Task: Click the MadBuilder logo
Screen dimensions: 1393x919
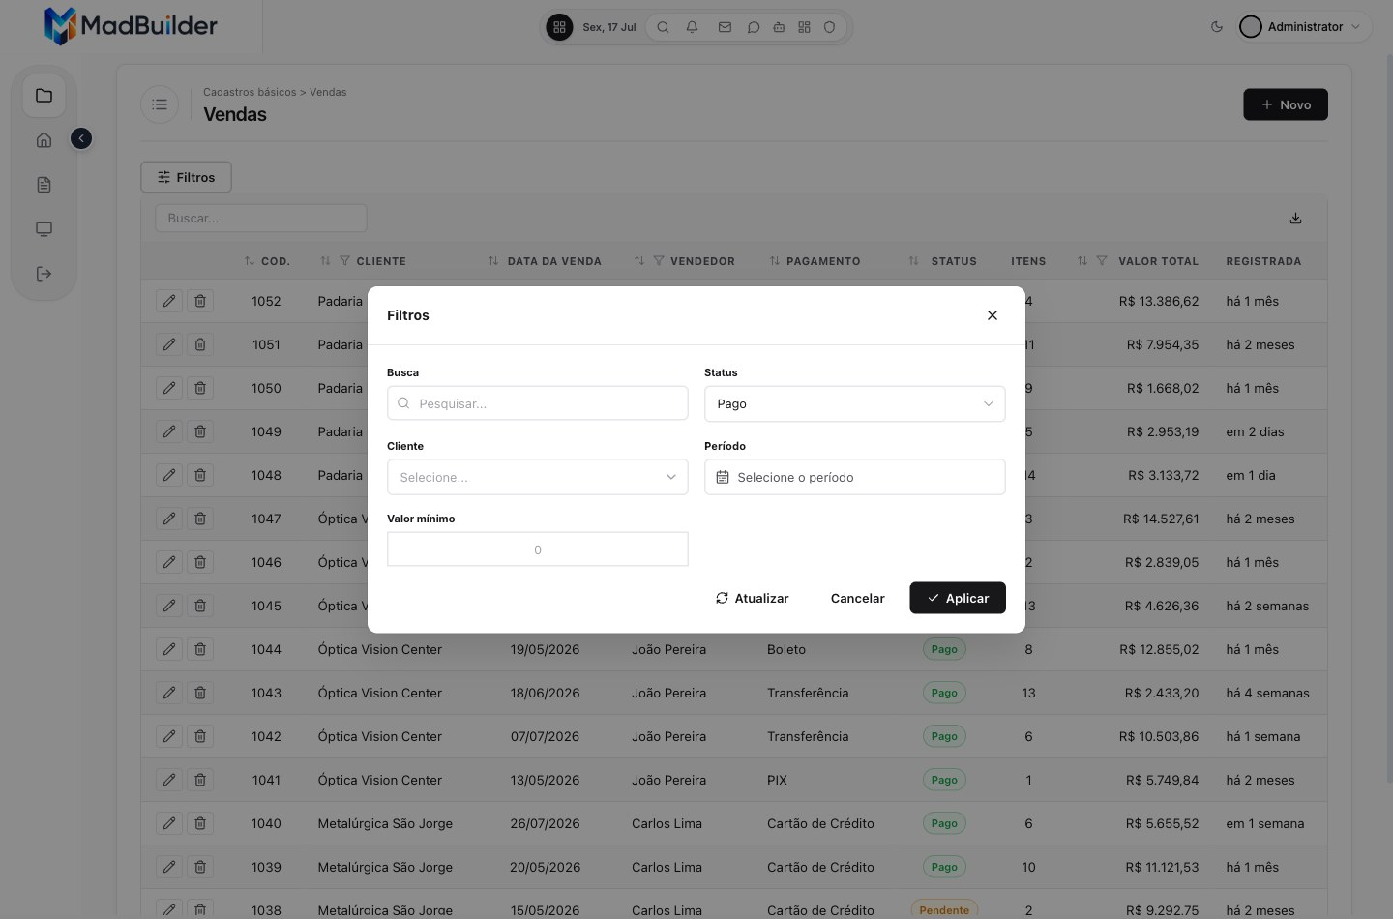Action: pyautogui.click(x=131, y=26)
